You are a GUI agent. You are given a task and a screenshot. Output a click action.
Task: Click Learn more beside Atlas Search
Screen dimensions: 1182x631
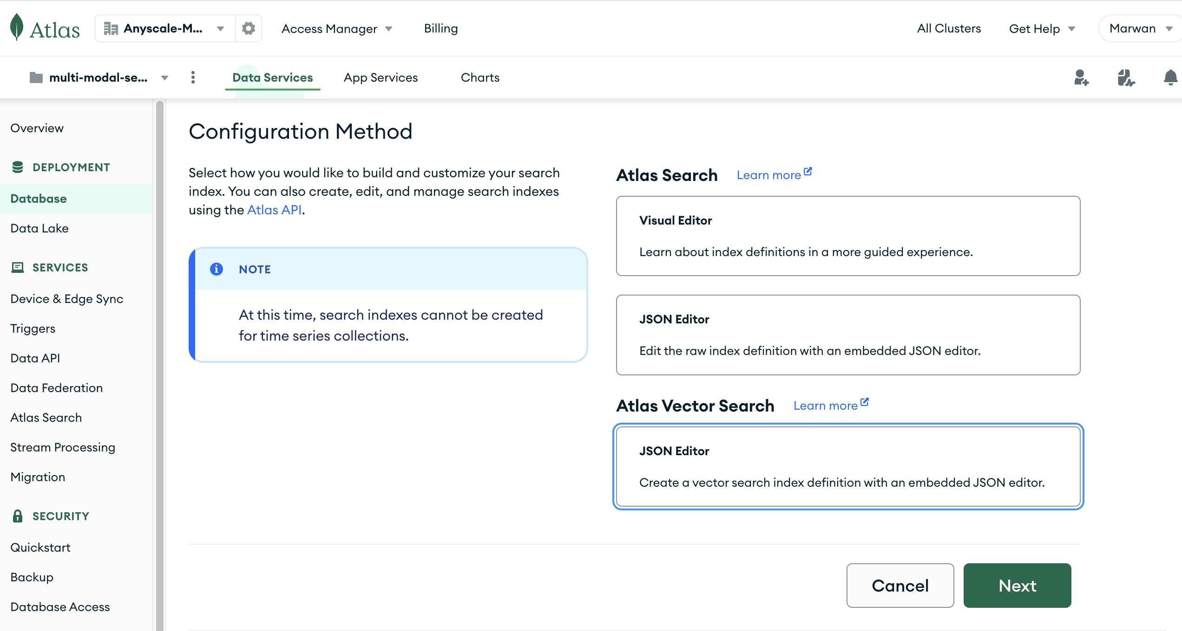(774, 174)
